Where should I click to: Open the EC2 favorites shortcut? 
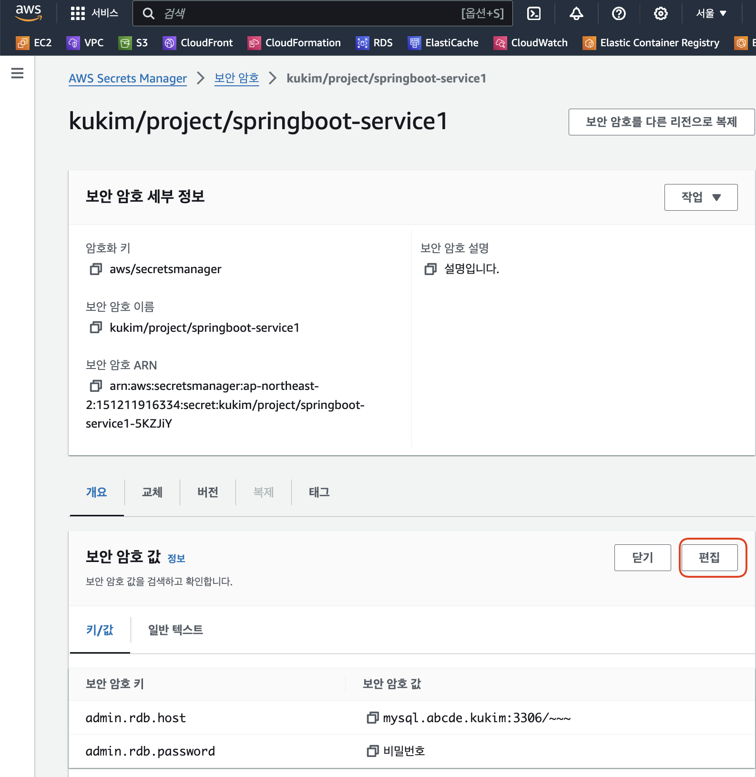(x=34, y=43)
